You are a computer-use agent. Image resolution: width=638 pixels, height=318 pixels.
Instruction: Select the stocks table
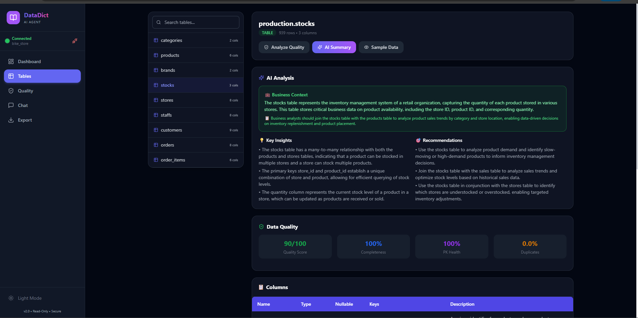[196, 85]
